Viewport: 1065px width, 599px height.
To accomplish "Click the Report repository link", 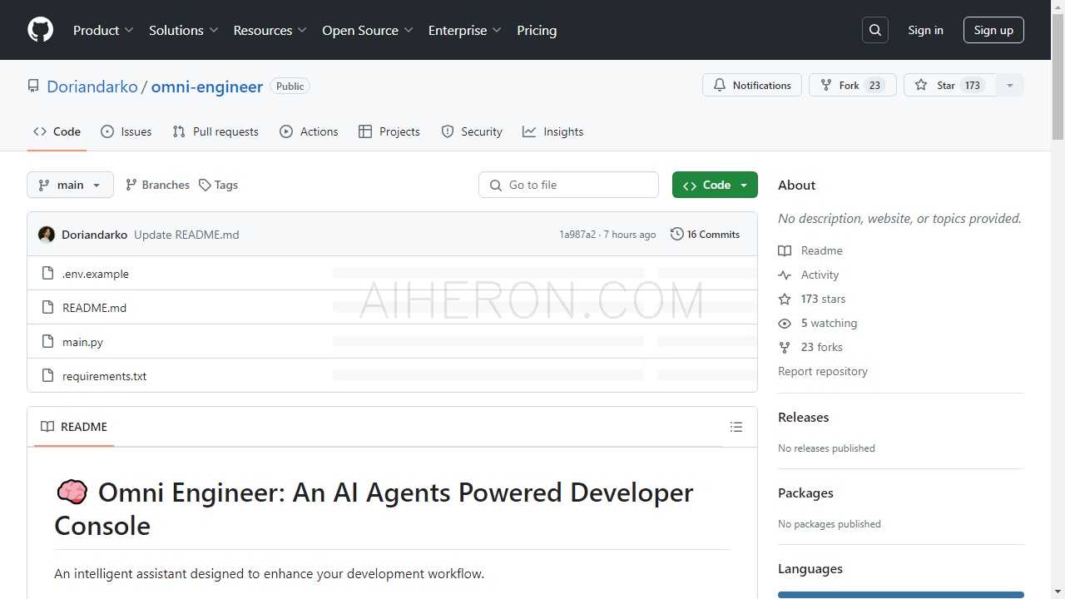I will click(823, 371).
